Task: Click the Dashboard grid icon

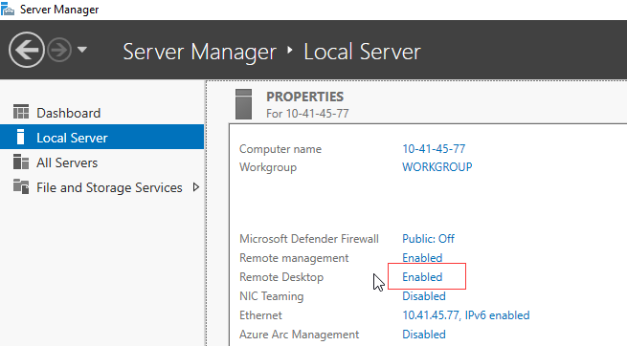Action: (21, 112)
